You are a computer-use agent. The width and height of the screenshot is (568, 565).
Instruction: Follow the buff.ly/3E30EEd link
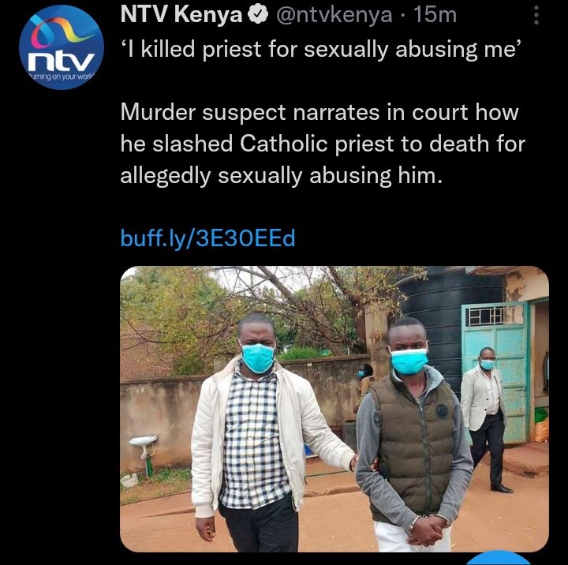[208, 238]
